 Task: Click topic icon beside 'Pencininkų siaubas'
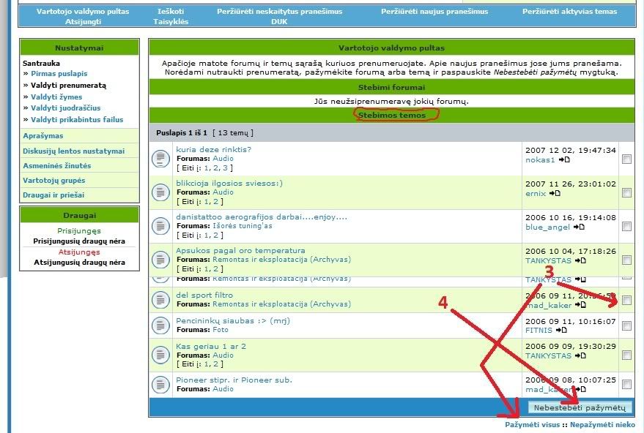click(x=160, y=325)
